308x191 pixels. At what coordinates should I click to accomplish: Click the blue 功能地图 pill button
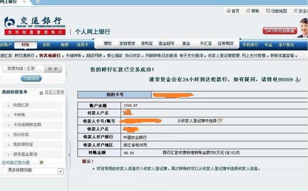tap(31, 79)
